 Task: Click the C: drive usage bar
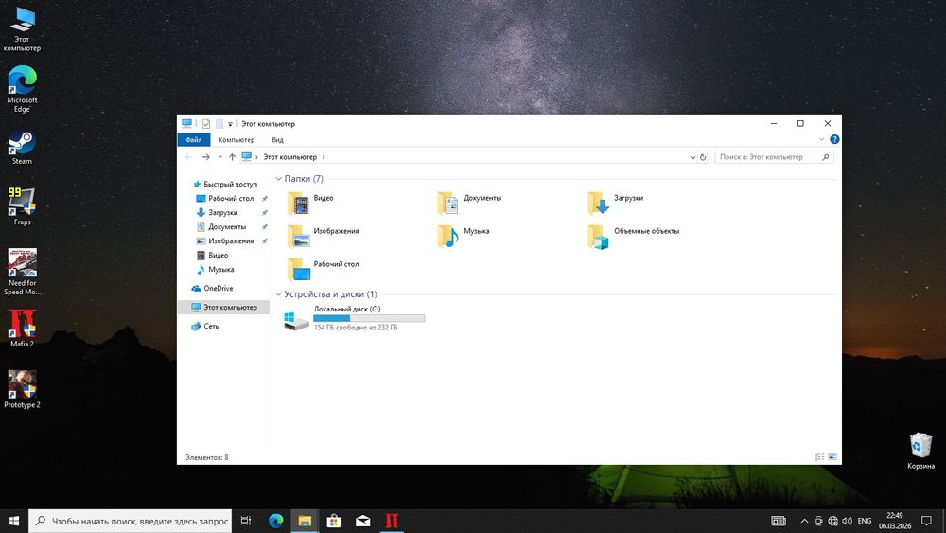coord(369,318)
